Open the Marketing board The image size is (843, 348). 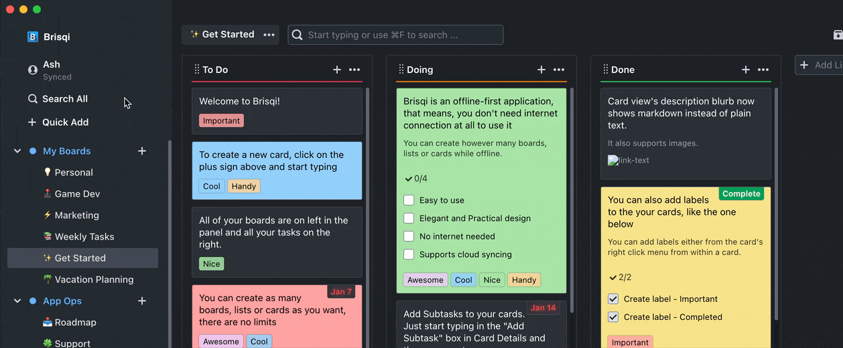82,215
